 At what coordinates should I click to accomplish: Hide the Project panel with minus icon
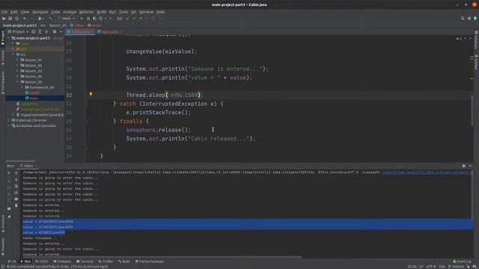click(61, 31)
